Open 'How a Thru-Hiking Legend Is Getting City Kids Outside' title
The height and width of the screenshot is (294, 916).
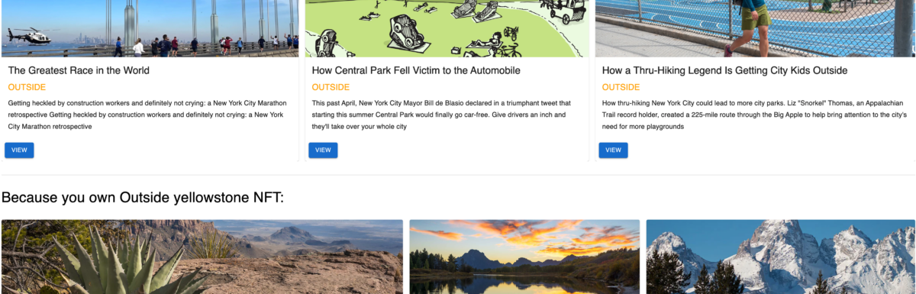[724, 70]
